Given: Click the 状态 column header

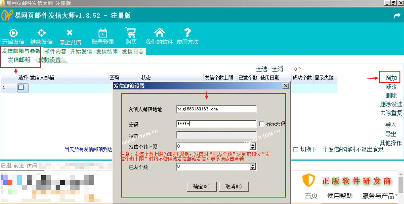Looking at the screenshot, I should [172, 78].
